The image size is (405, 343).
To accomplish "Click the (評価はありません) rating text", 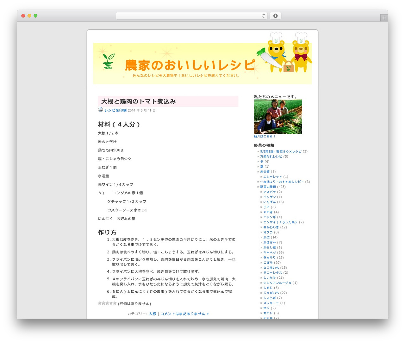I will [x=134, y=304].
